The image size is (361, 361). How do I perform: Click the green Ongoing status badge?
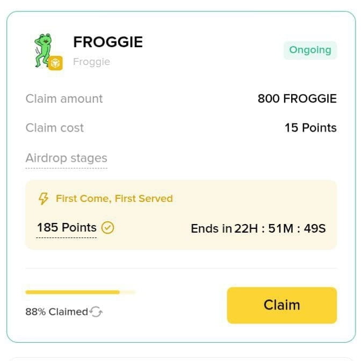click(310, 50)
